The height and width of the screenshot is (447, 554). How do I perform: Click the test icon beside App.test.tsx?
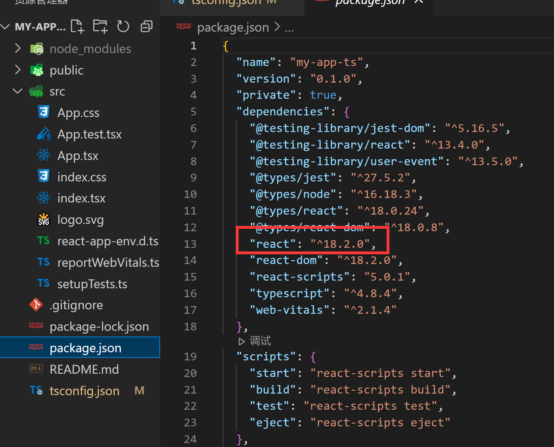coord(44,134)
